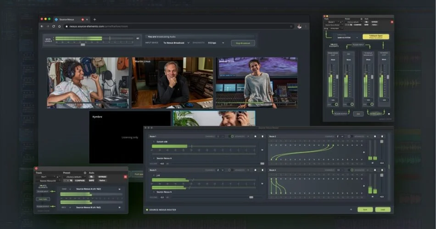
Task: Click the Route 2 play arrow
Action: (x=364, y=152)
